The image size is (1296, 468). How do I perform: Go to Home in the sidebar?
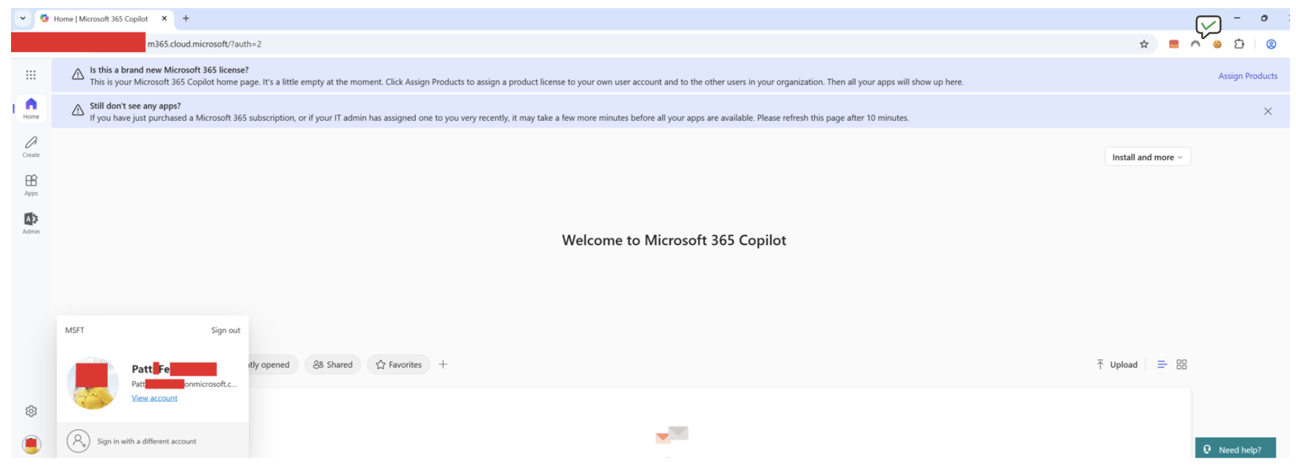click(x=31, y=108)
